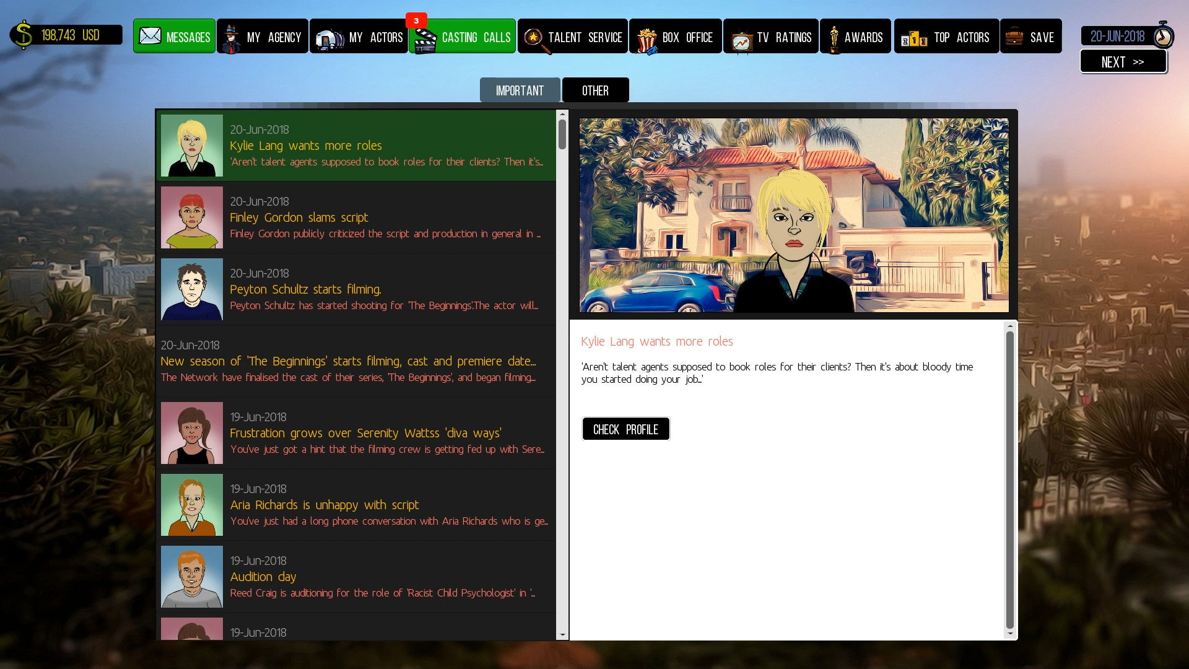Switch to the Other tab
The width and height of the screenshot is (1189, 669).
click(595, 90)
